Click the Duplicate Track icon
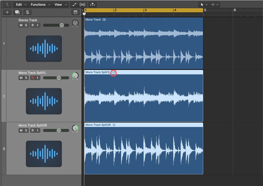Image resolution: width=263 pixels, height=186 pixels. pos(17,12)
